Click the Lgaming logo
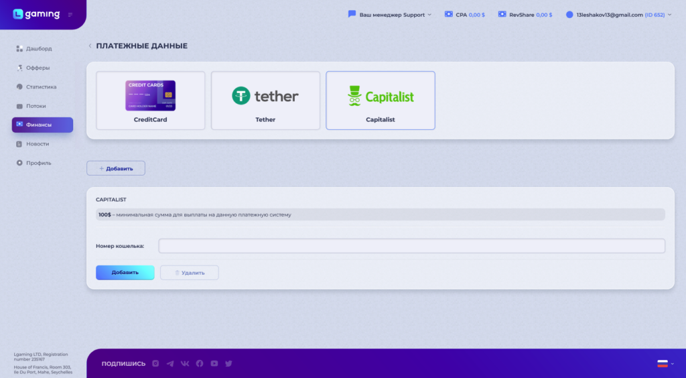 tap(36, 15)
